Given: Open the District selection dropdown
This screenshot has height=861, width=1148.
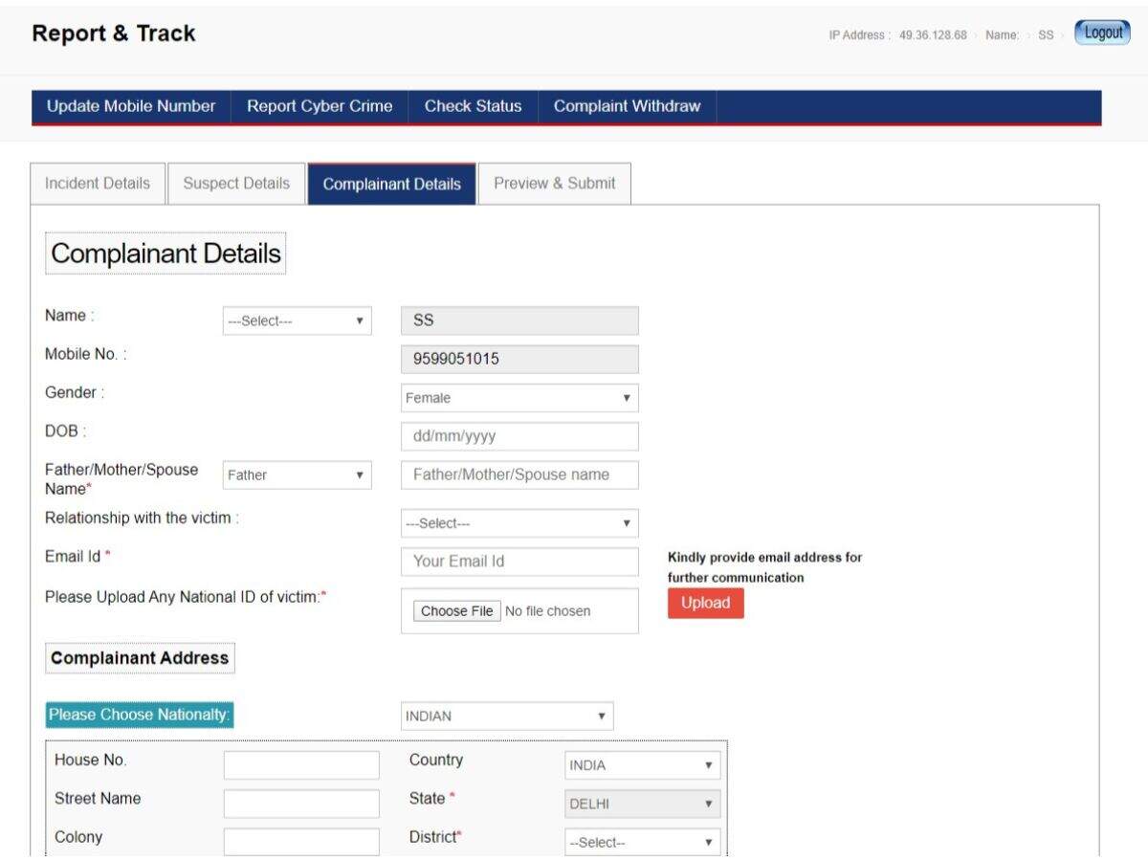Looking at the screenshot, I should [641, 841].
